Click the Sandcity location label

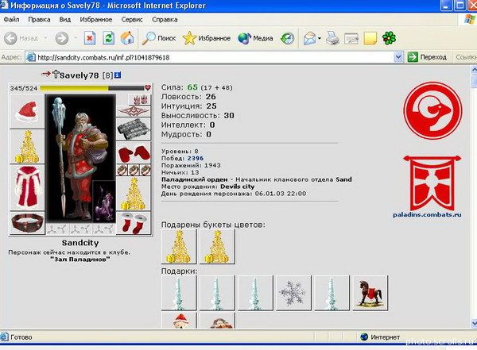coord(80,243)
